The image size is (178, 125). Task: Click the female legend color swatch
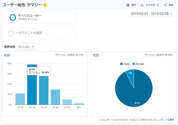pos(133,64)
